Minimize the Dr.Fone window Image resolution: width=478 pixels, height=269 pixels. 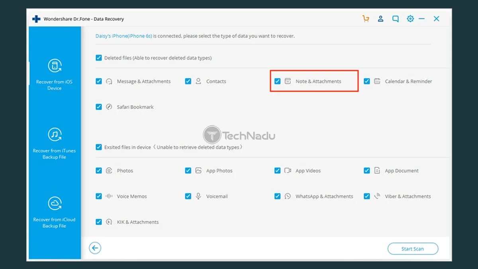pyautogui.click(x=422, y=19)
